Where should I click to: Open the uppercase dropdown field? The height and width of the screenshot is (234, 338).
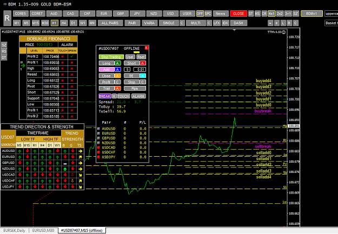(331, 14)
